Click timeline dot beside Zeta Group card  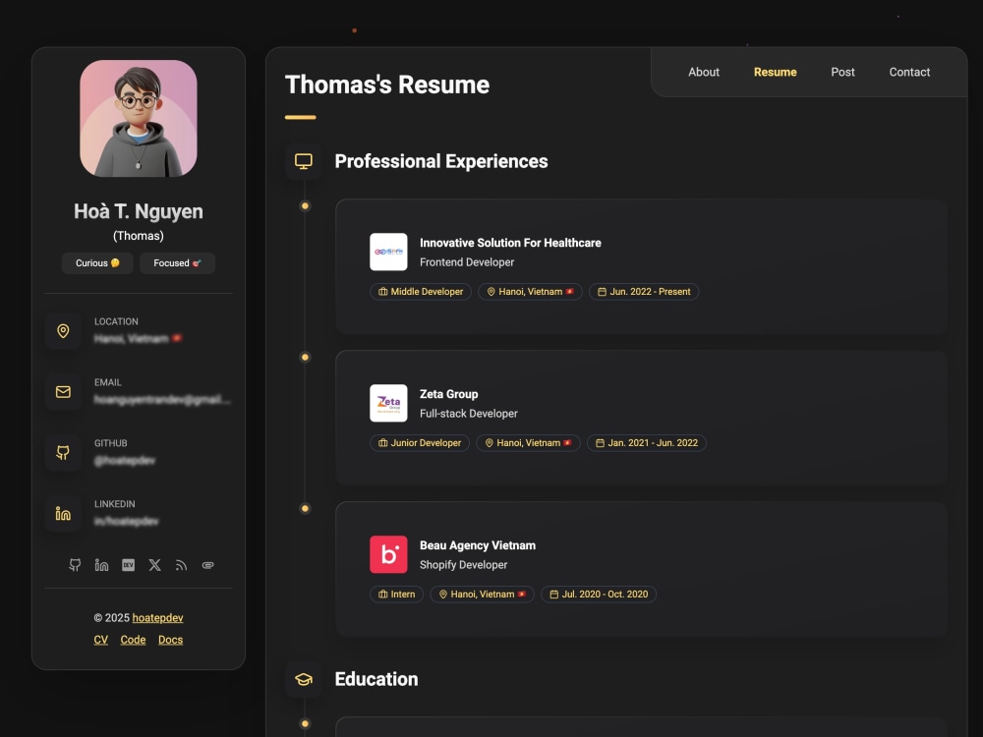[x=306, y=358]
